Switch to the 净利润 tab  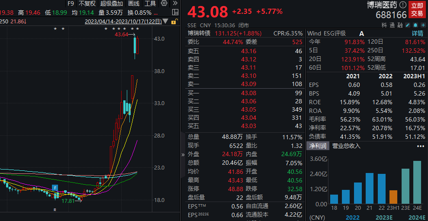[318, 146]
